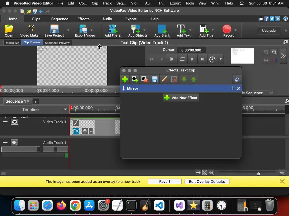Open the Tools menu in menu bar

(x=189, y=3)
